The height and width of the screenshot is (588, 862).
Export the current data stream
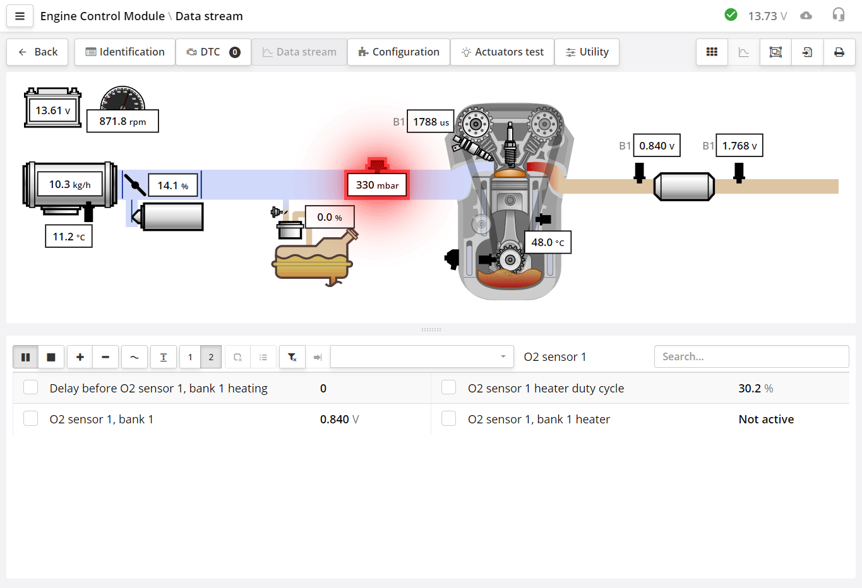pyautogui.click(x=807, y=52)
